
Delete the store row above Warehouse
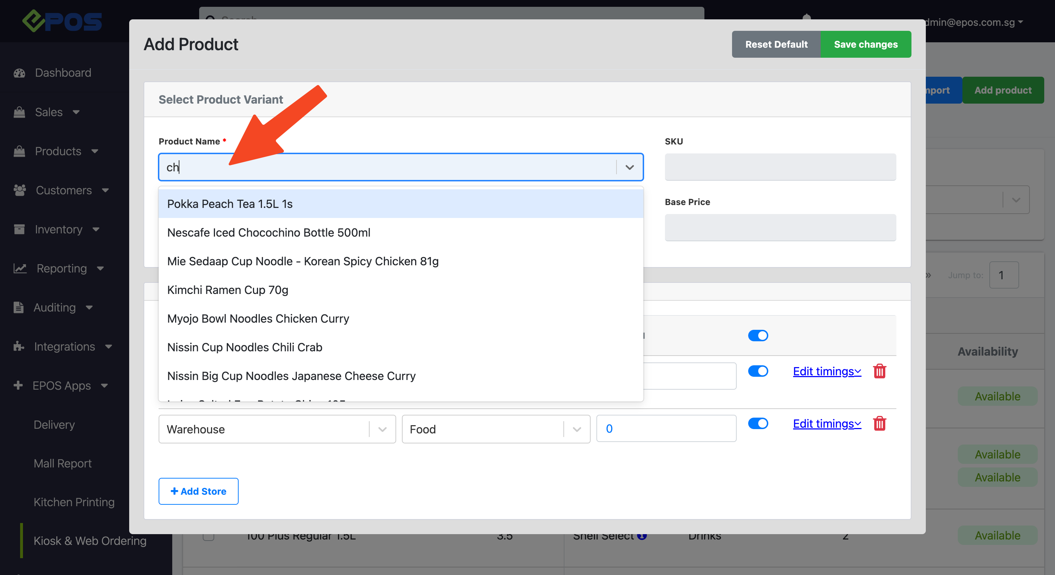coord(880,371)
